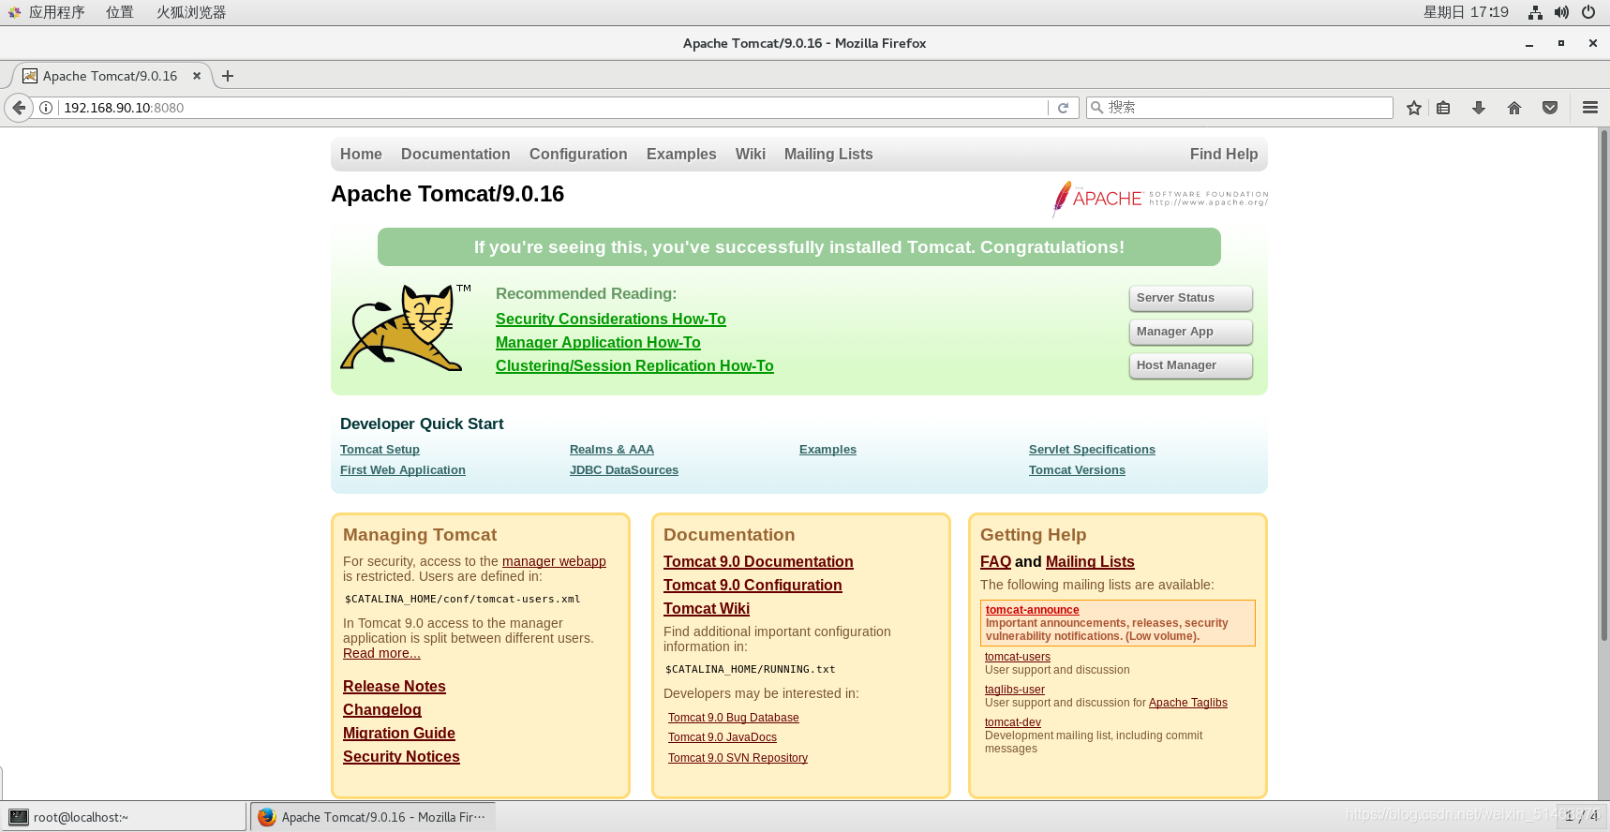Click the search magnifier icon in search box
This screenshot has height=832, width=1610.
pos(1096,108)
